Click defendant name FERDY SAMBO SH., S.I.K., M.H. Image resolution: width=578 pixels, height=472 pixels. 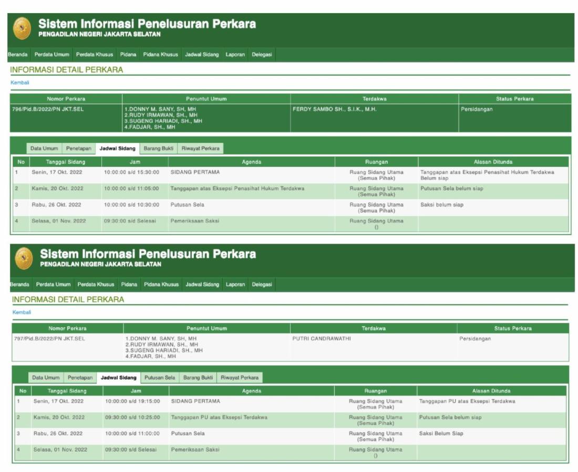click(334, 109)
